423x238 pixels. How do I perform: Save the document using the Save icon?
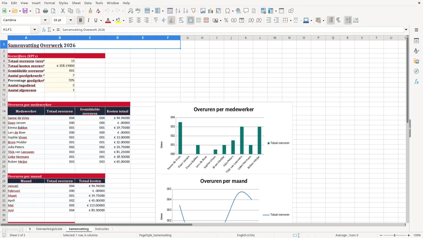(25, 11)
